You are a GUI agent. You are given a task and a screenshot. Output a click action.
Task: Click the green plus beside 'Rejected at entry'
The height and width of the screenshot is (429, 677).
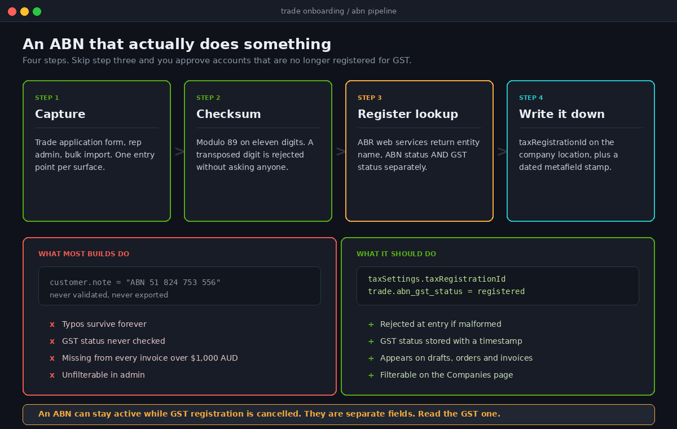pyautogui.click(x=371, y=325)
